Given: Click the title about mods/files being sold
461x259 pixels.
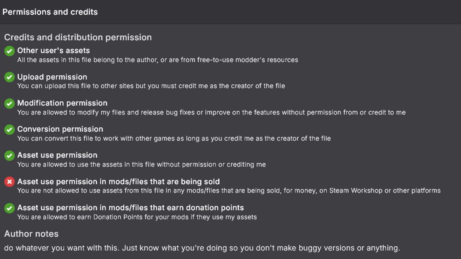Looking at the screenshot, I should pyautogui.click(x=118, y=182).
